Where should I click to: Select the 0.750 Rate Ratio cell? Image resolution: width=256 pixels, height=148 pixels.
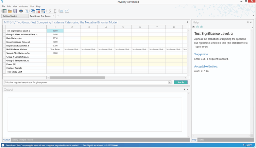(x=55, y=38)
